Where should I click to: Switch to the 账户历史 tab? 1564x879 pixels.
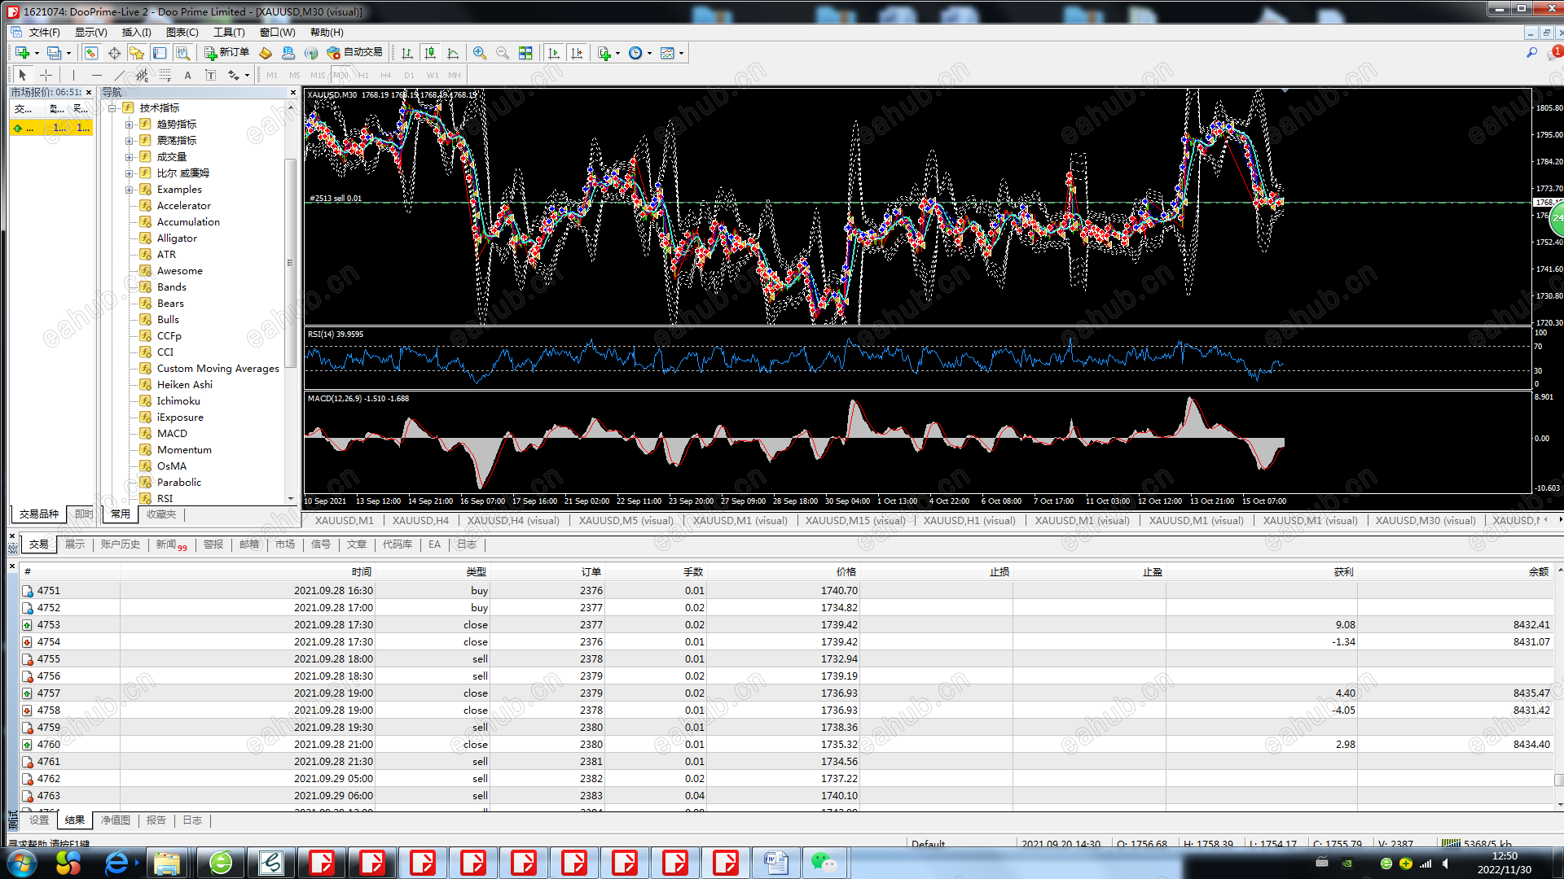(x=120, y=544)
